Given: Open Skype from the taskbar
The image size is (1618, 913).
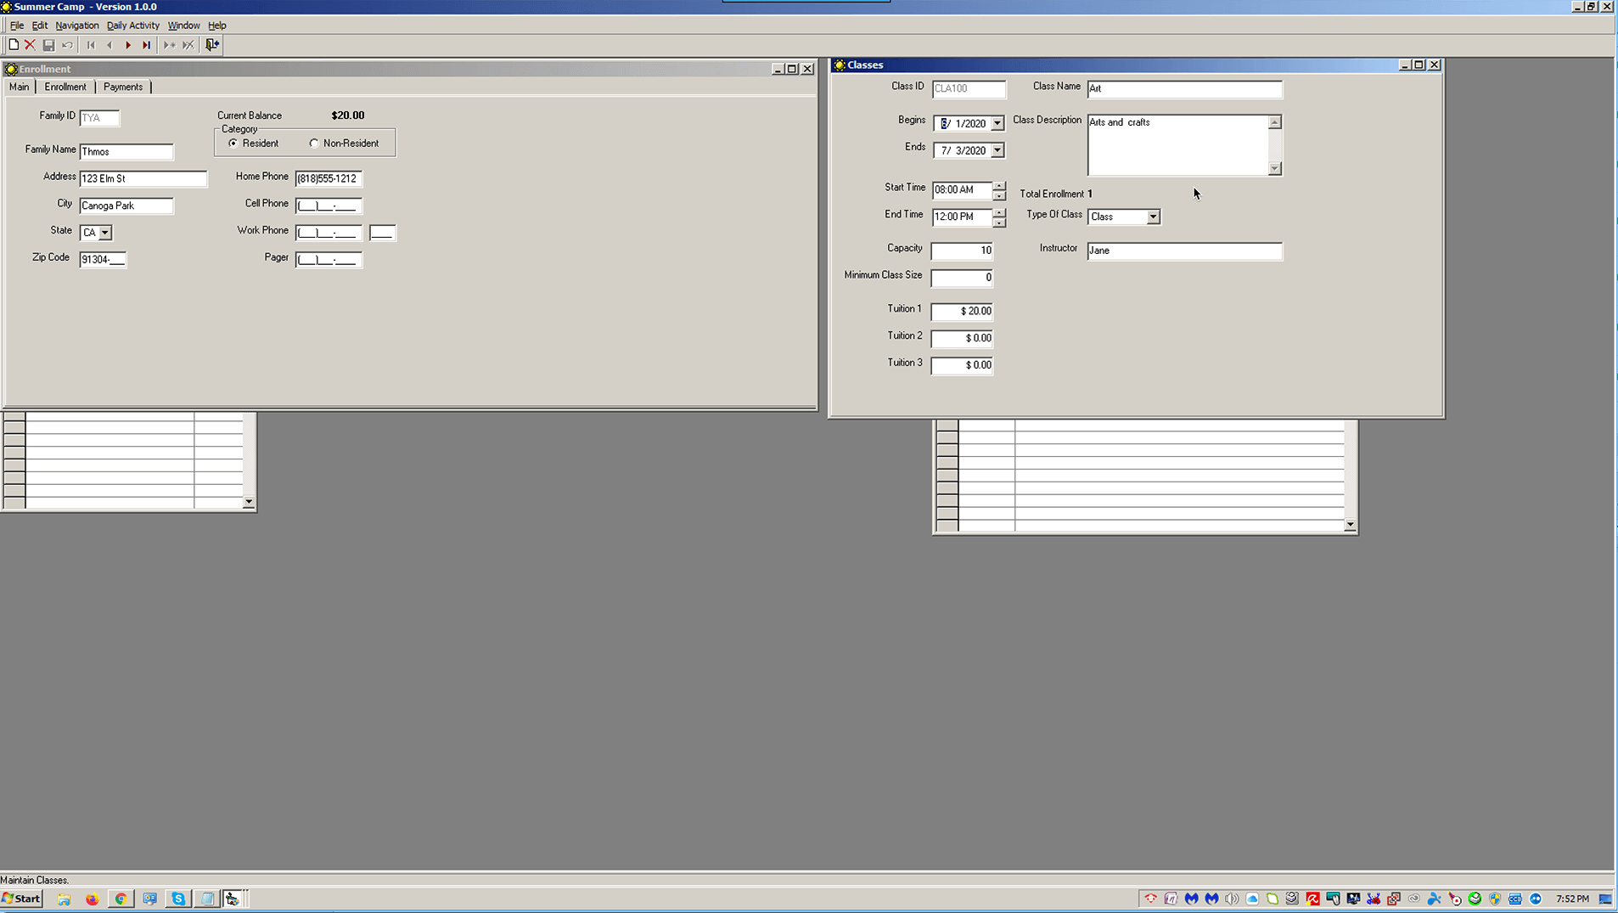Looking at the screenshot, I should pyautogui.click(x=178, y=899).
